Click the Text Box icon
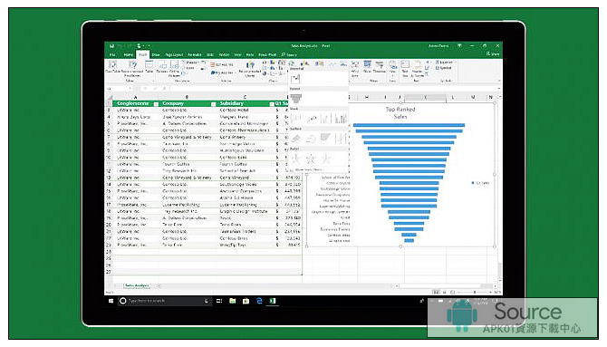The height and width of the screenshot is (347, 607). (405, 68)
